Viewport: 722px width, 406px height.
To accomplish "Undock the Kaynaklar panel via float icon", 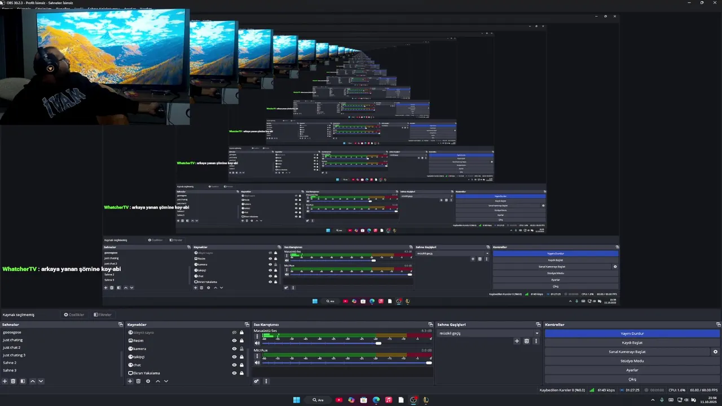I will click(x=246, y=325).
